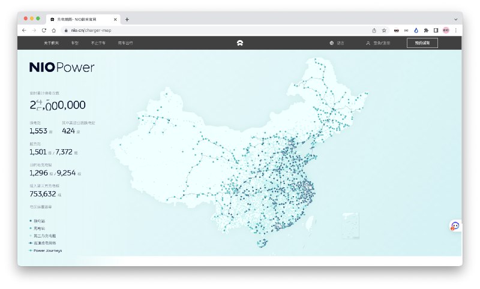Screen dimensions: 480x289
Task: Open the chat support robot icon
Action: coord(455,226)
